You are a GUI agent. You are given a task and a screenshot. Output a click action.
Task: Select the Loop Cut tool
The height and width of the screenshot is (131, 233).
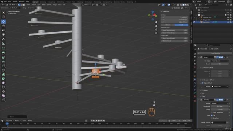pyautogui.click(x=3, y=66)
